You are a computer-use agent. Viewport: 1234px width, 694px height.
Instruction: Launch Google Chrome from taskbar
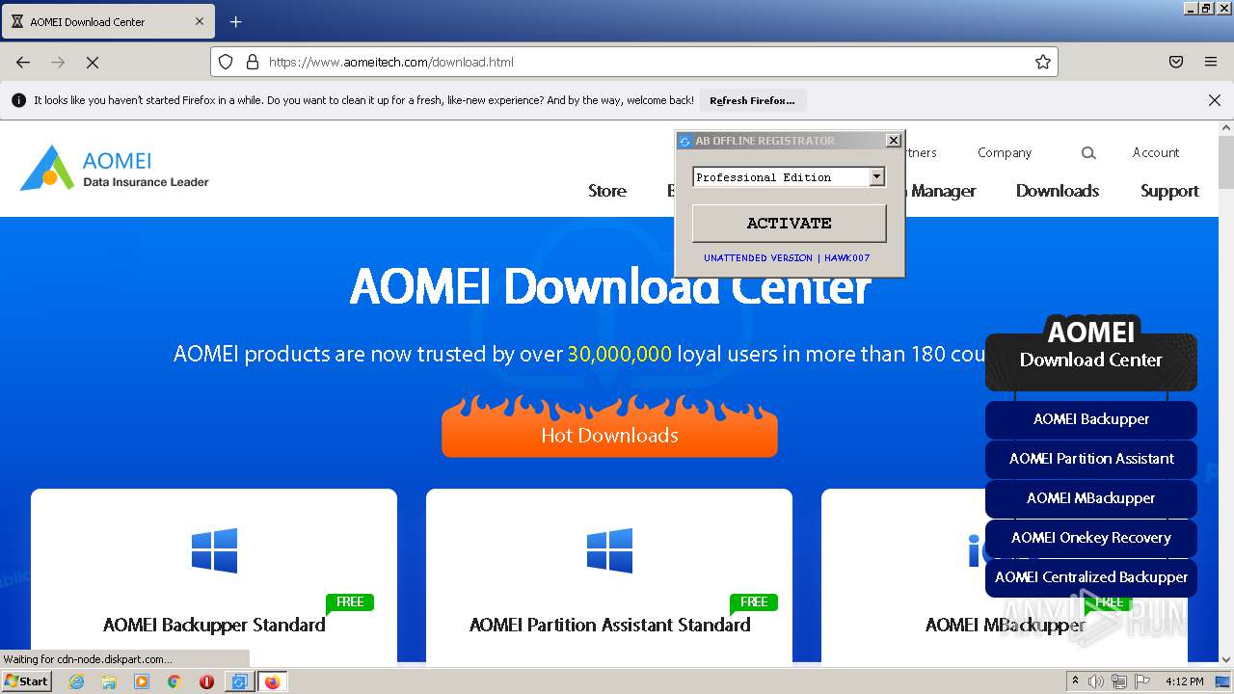(x=174, y=681)
